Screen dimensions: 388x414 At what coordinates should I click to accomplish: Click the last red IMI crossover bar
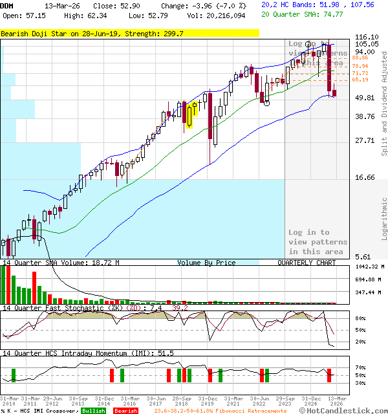point(329,375)
